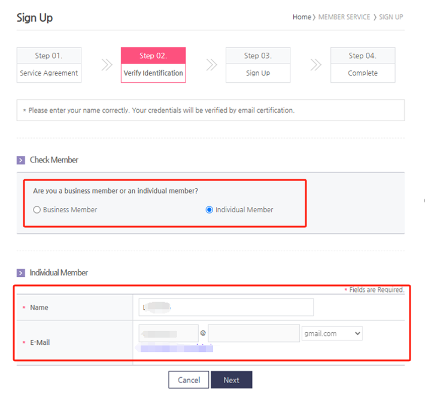425x397 pixels.
Task: Focus the email username input field
Action: click(x=168, y=333)
